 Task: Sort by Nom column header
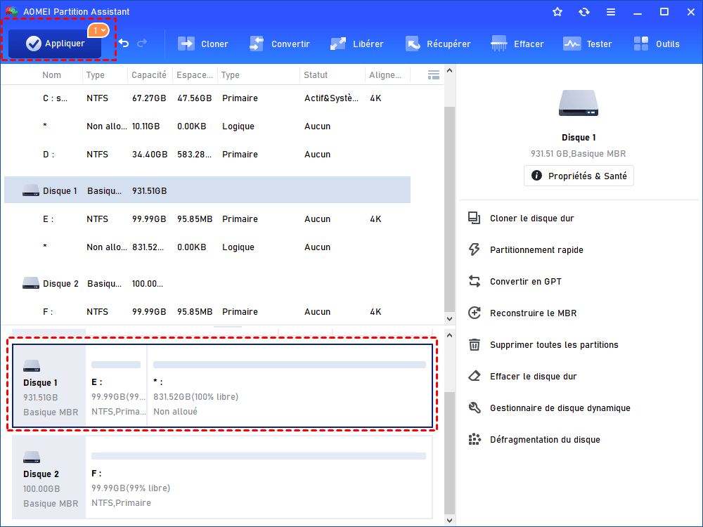51,75
